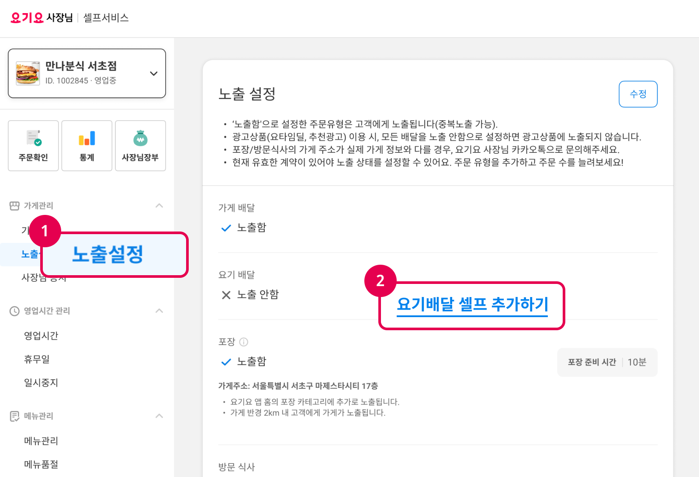This screenshot has height=477, width=699.
Task: Click the 가게 배달 노출함 check mark
Action: [226, 228]
